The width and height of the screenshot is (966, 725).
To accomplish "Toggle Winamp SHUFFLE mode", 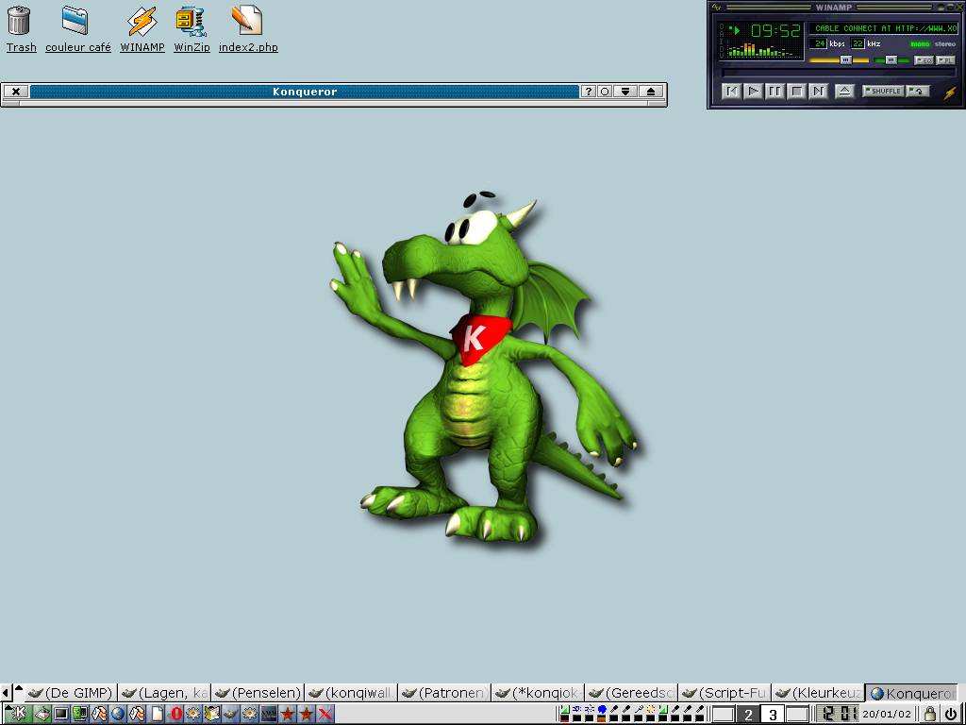I will pos(883,91).
